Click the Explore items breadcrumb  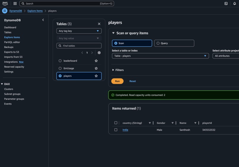35,11
